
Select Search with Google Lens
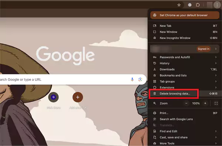point(185,119)
